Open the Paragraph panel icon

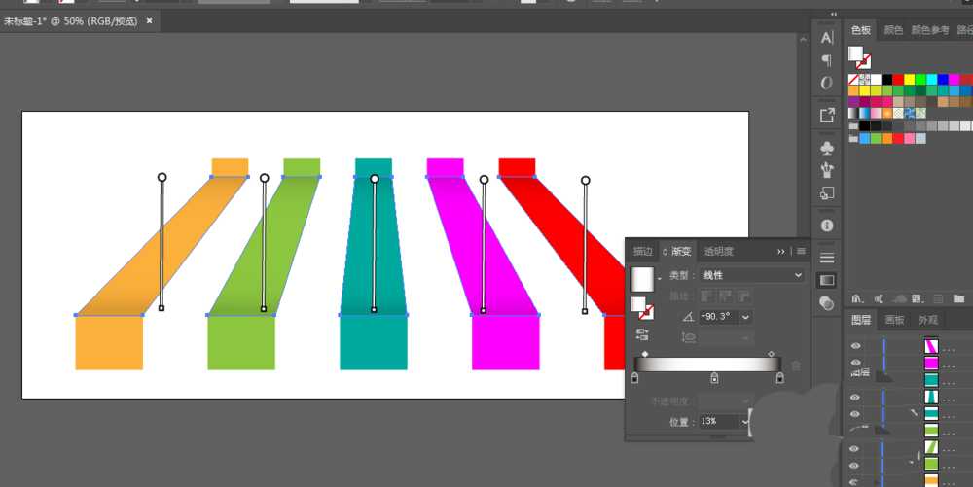pyautogui.click(x=827, y=60)
